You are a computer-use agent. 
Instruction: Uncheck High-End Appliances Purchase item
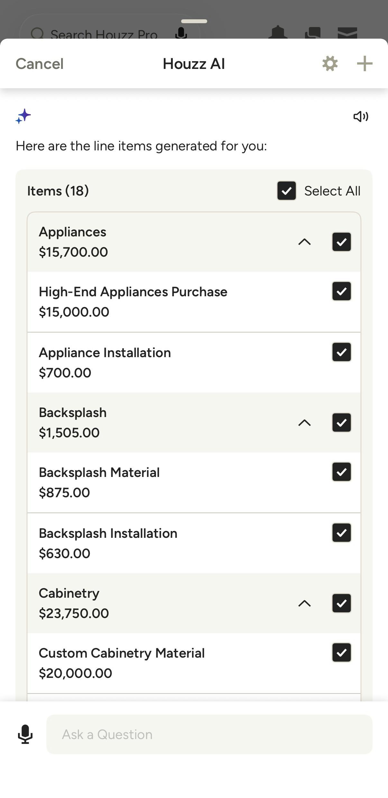(341, 291)
